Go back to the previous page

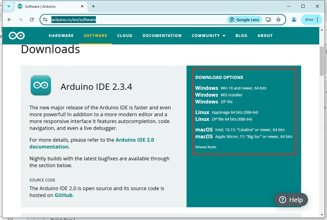click(9, 20)
